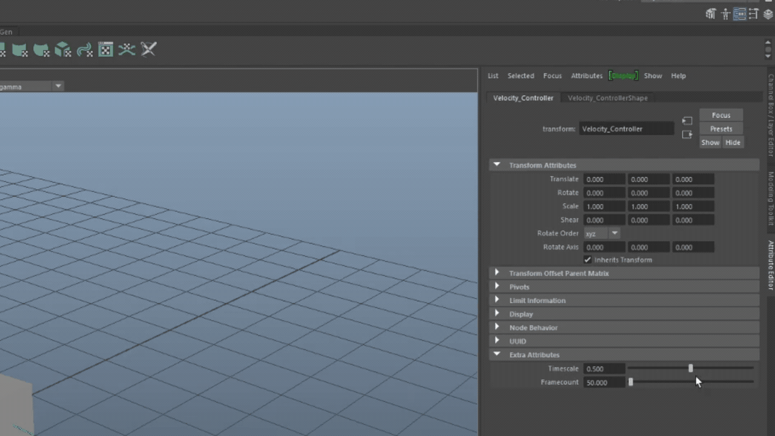
Task: Open the Selected menu in Attribute Editor
Action: [x=521, y=76]
